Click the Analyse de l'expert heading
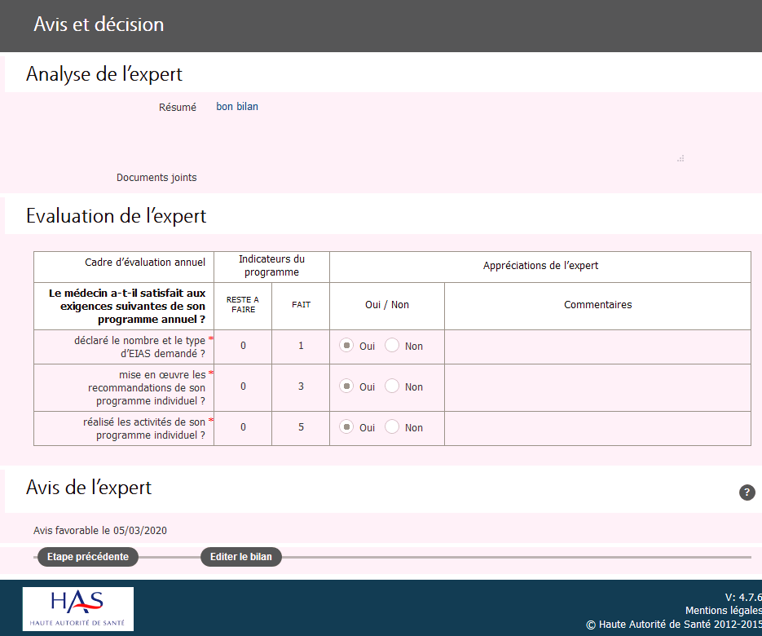Viewport: 762px width, 636px height. (104, 74)
